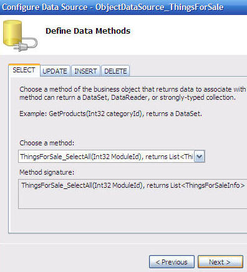The image size is (247, 272).
Task: Click the gray plug connector graphic
Action: pyautogui.click(x=26, y=45)
